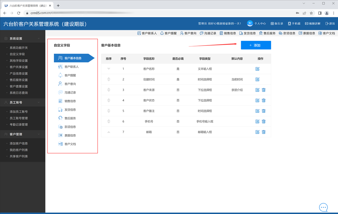Move the 客户名称 row down
Screen dimensions: 338x214
109,69
